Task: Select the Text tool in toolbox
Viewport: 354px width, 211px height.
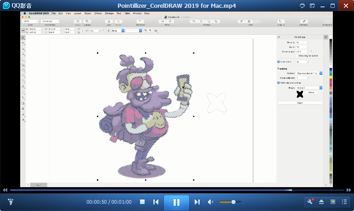Action: [23, 87]
